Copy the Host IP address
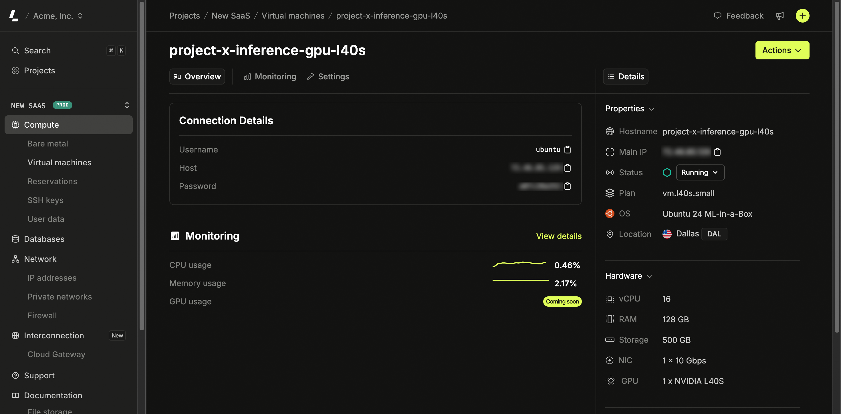The width and height of the screenshot is (841, 414). (x=568, y=168)
